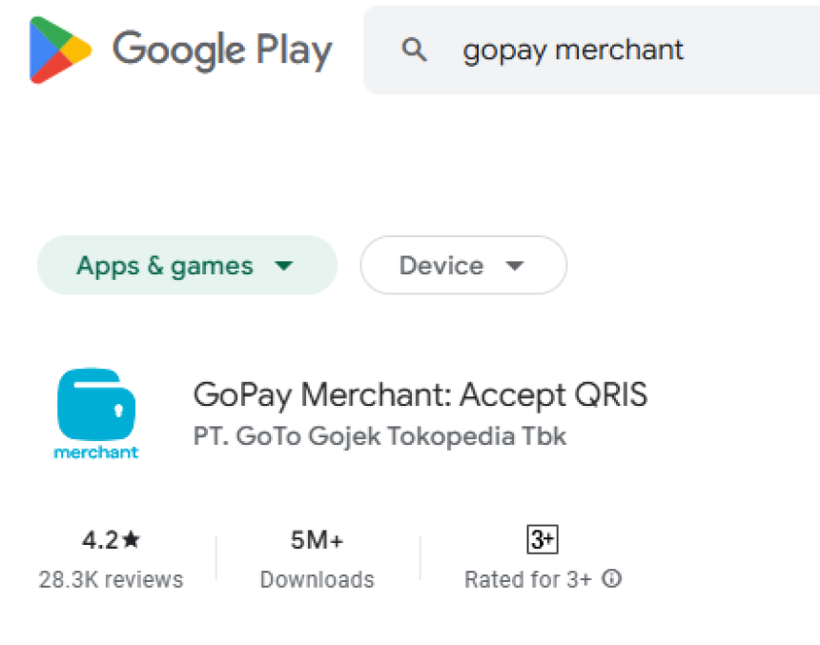Focus the search field containing gopay merchant
Viewport: 820px width, 645px height.
[x=591, y=50]
